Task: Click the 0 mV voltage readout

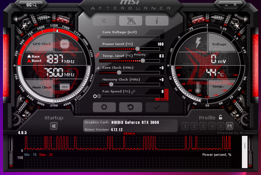Action: point(219,60)
